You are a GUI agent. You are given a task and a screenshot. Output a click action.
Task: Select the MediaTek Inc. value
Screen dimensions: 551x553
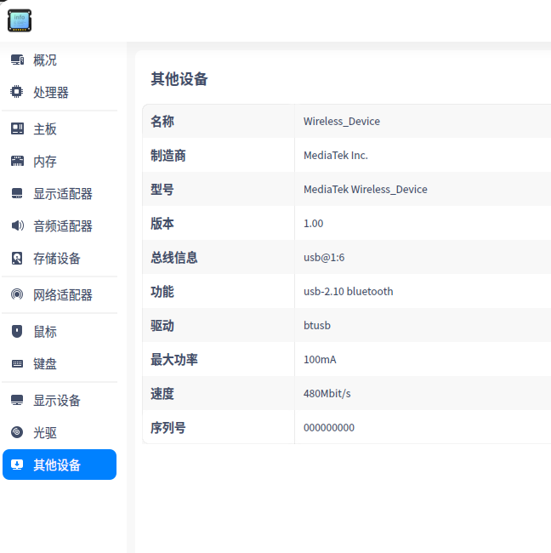336,156
